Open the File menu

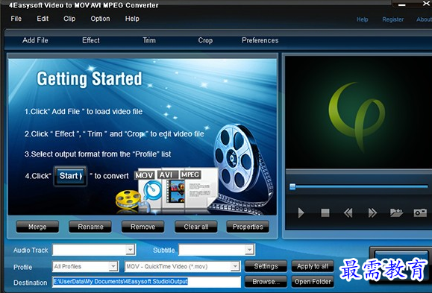tap(16, 19)
